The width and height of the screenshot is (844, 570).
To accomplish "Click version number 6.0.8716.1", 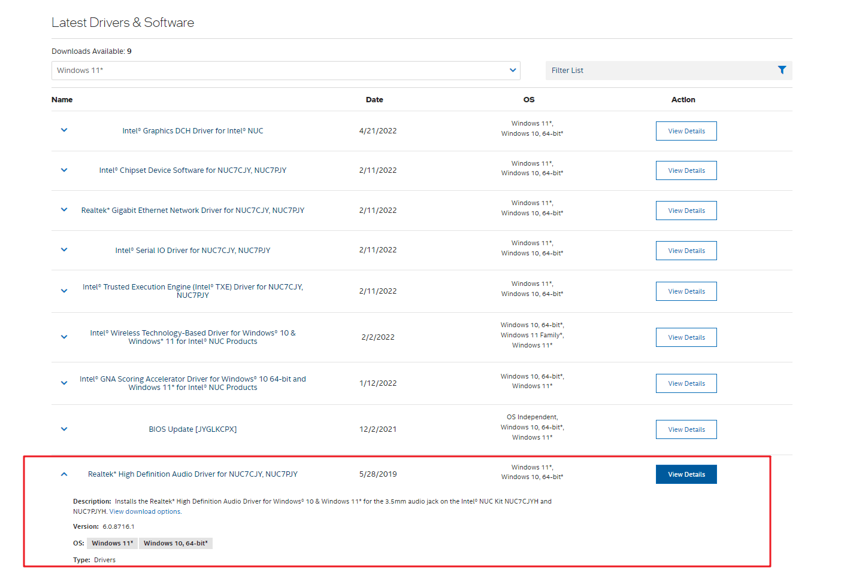I will (x=119, y=527).
